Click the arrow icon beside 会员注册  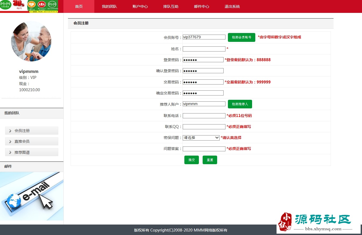pyautogui.click(x=10, y=131)
